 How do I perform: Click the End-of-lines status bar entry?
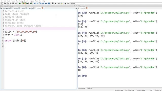point(130,90)
